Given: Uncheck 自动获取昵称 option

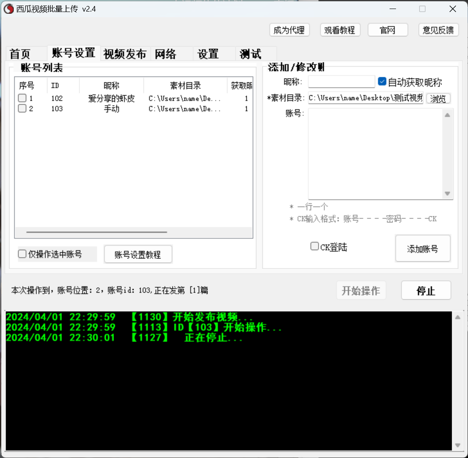Looking at the screenshot, I should coord(382,82).
